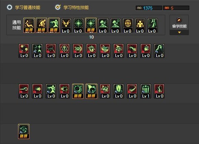Choose the green cylinder skill at Lv 1

(146, 91)
